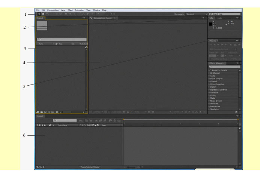This screenshot has height=175, width=260.
Task: Jump to first frame in Preview panel
Action: [210, 44]
